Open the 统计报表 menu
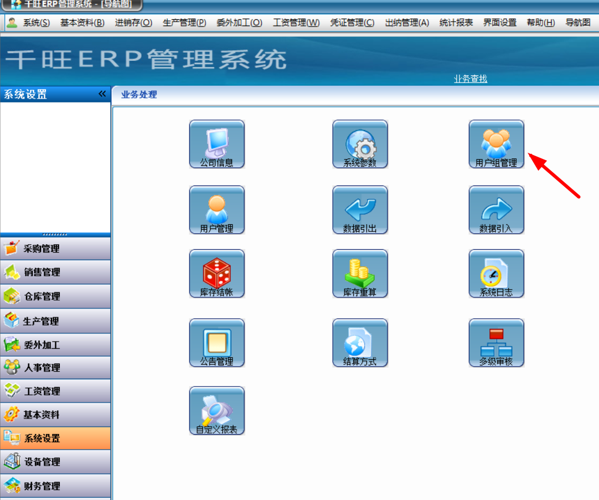 point(456,23)
